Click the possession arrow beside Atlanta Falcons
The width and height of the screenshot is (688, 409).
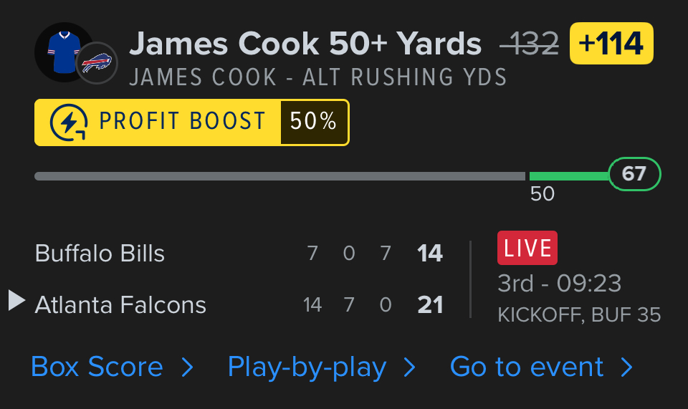pos(16,301)
